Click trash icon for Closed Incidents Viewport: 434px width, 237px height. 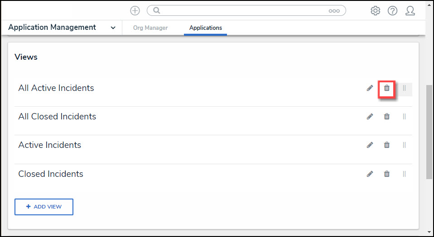tap(387, 174)
